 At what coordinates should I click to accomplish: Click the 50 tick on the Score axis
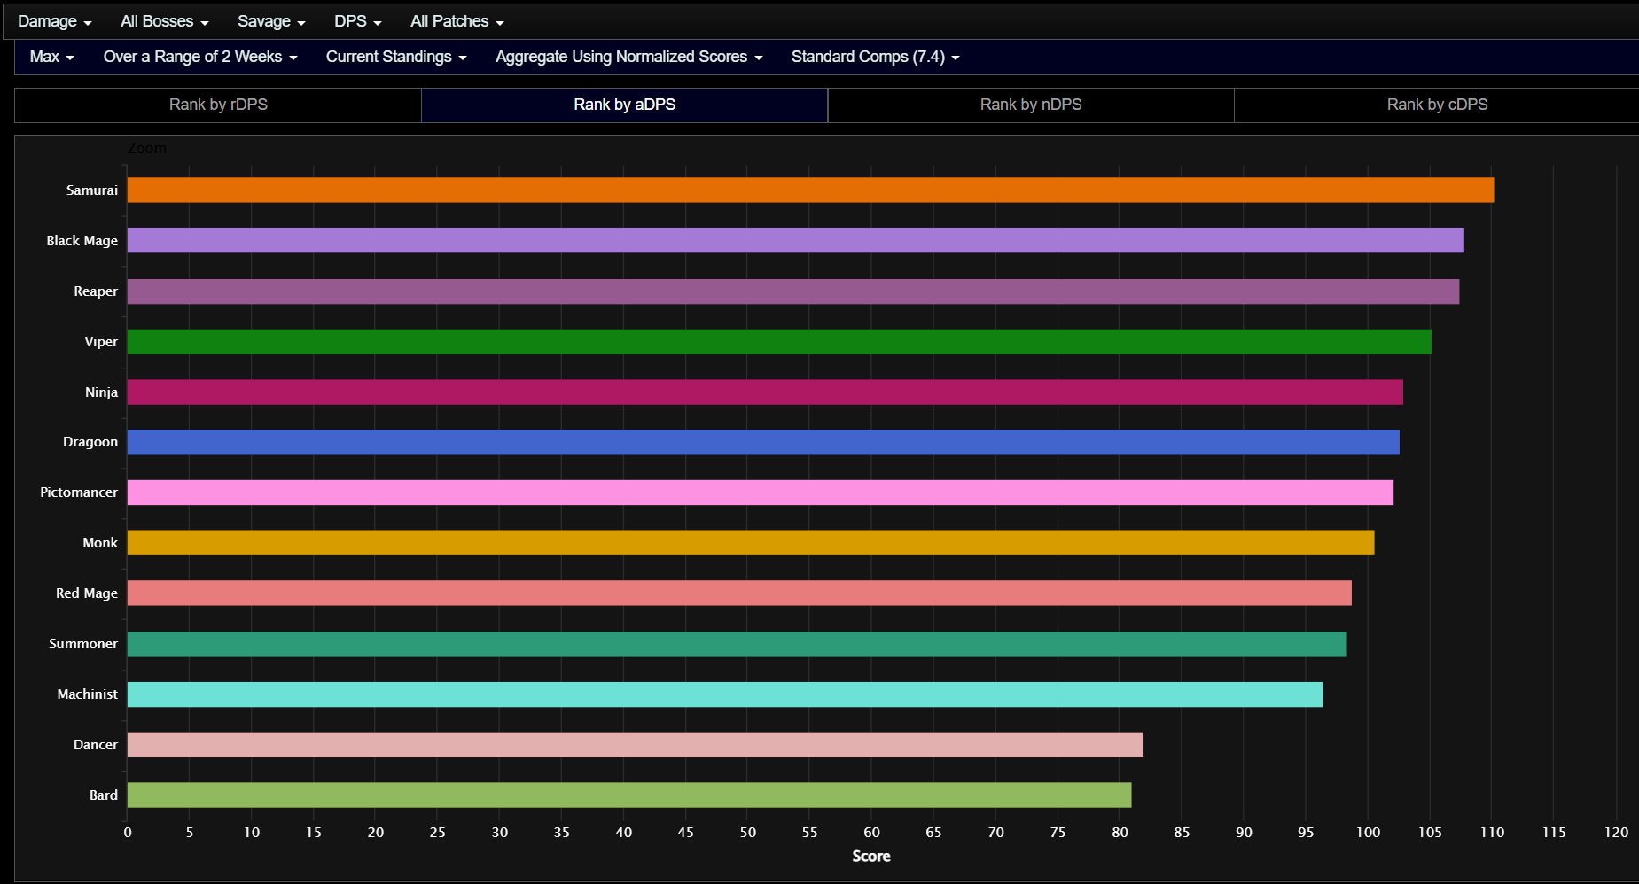click(x=748, y=833)
